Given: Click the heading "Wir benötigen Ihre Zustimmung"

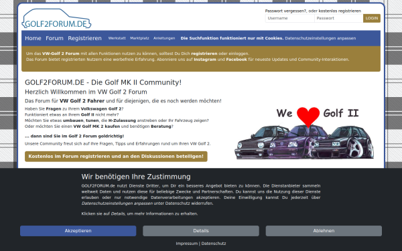Looking at the screenshot, I should tap(136, 177).
